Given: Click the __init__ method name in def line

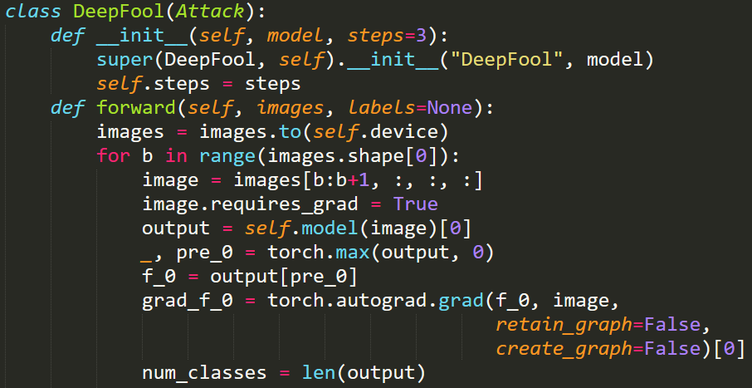Looking at the screenshot, I should [142, 36].
